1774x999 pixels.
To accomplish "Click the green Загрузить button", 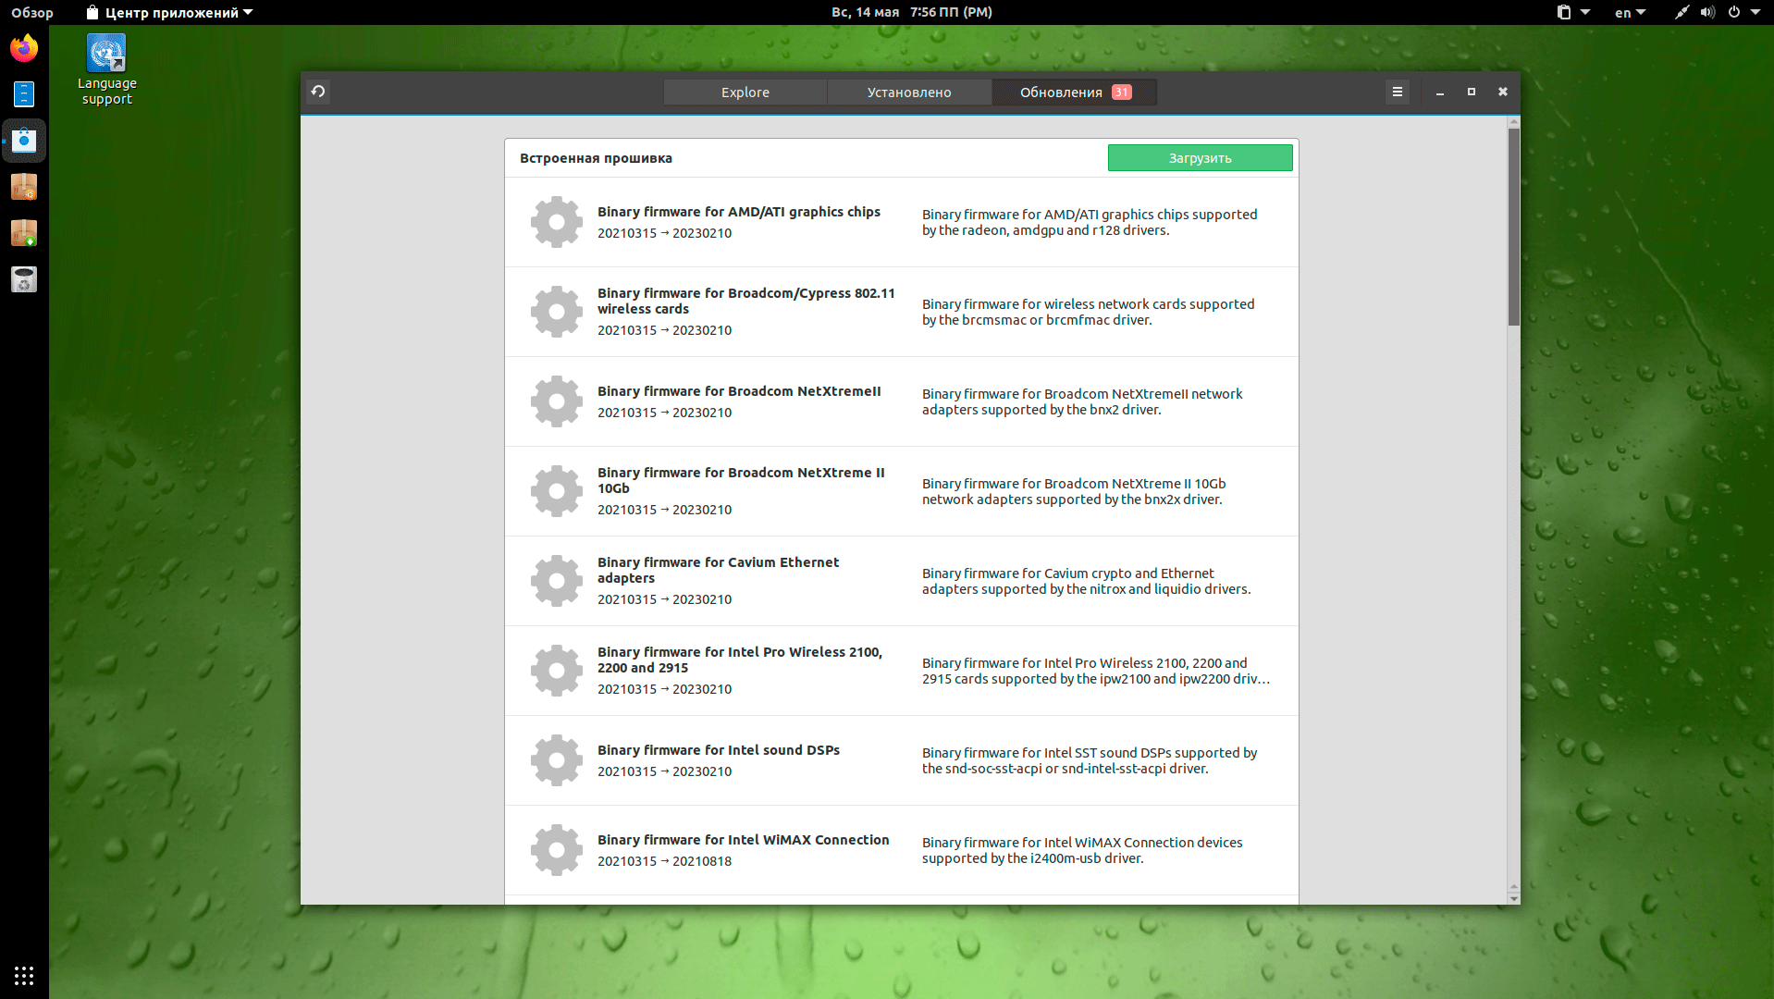I will coord(1200,158).
